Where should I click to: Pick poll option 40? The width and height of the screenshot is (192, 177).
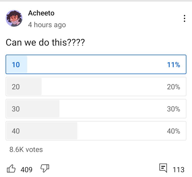click(x=96, y=131)
